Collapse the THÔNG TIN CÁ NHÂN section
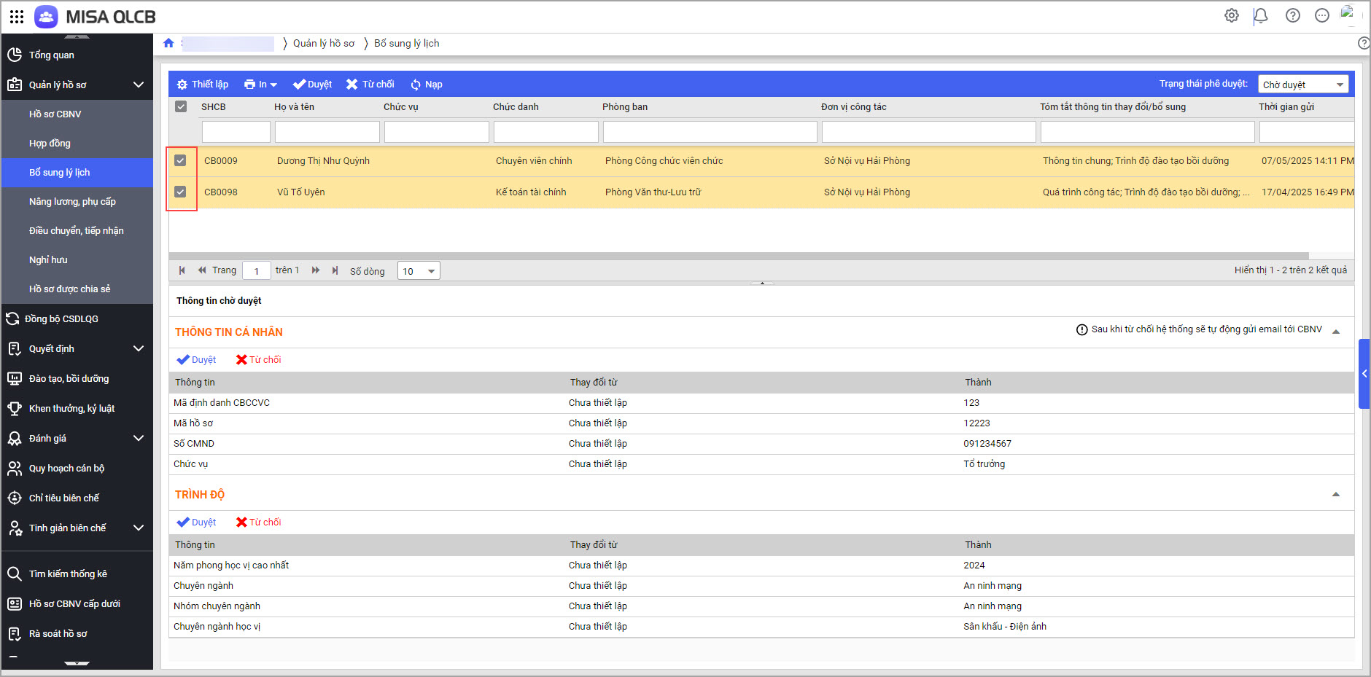 (x=1336, y=332)
